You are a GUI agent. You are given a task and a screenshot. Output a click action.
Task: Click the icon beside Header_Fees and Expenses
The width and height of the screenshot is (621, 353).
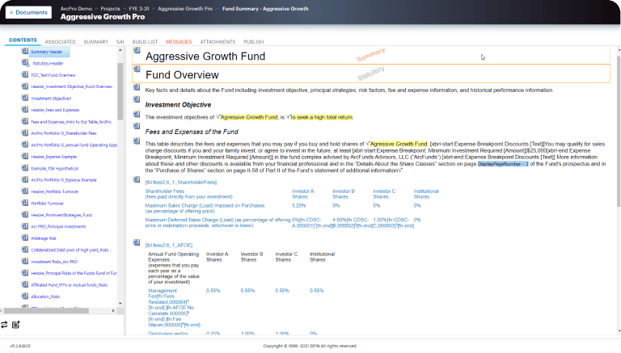pos(24,110)
